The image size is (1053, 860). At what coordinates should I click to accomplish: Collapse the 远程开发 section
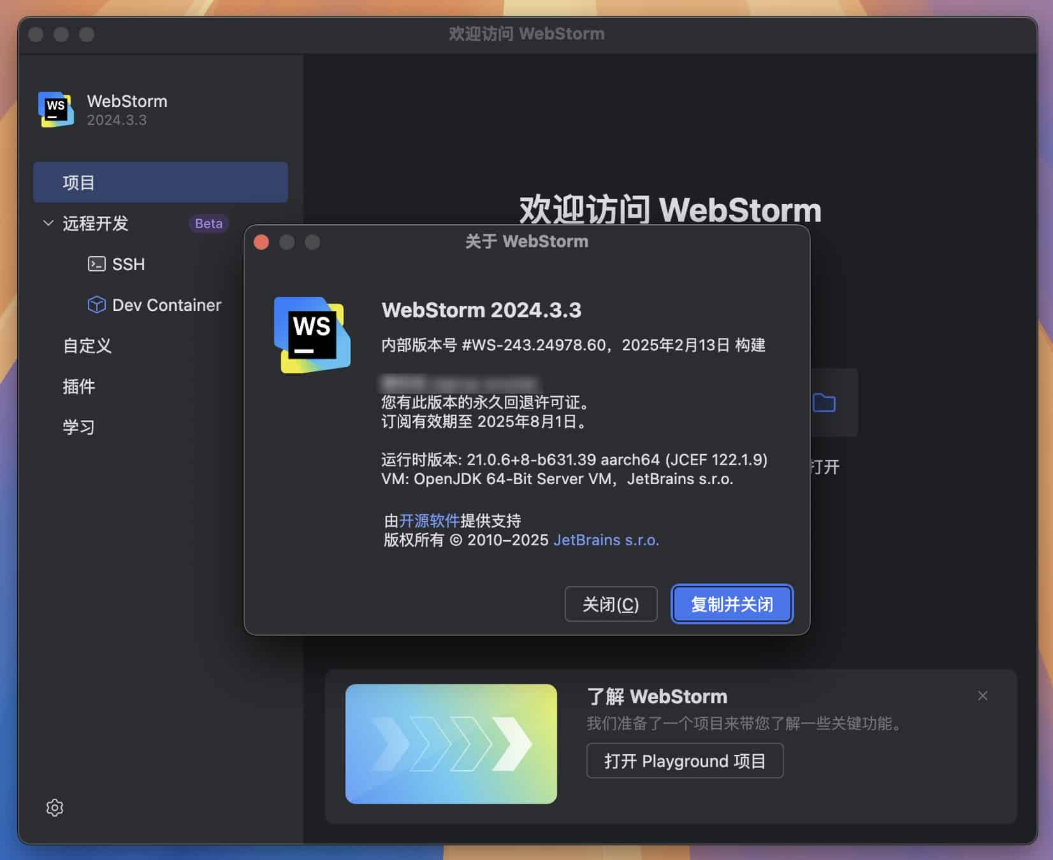click(x=48, y=223)
